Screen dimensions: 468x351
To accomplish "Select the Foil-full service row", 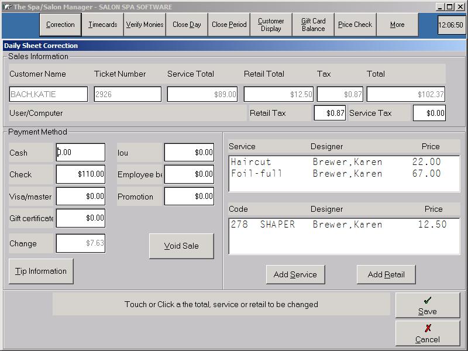I will pyautogui.click(x=335, y=174).
